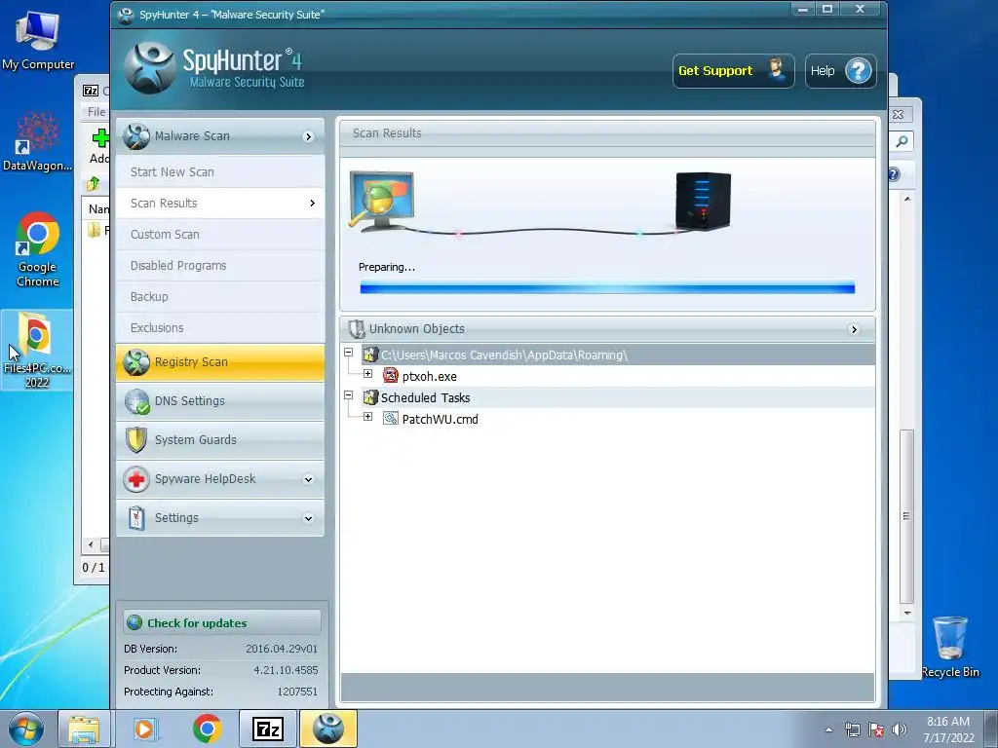Click the ptxoh.exe file icon

pos(390,376)
